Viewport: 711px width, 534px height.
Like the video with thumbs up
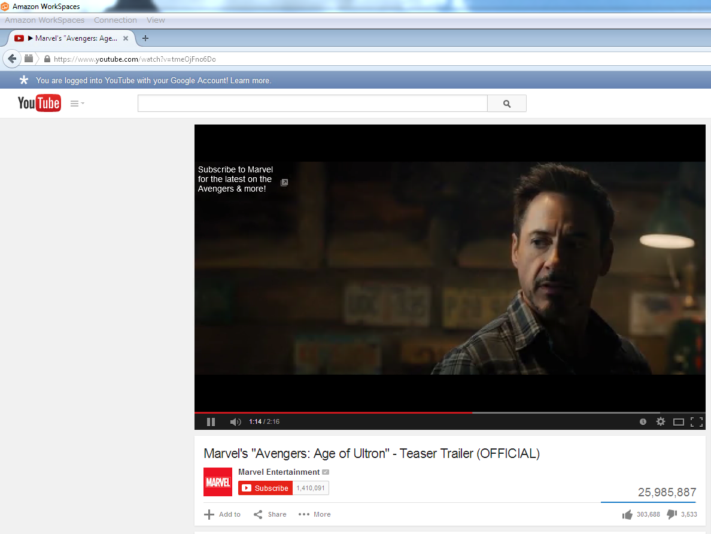[x=628, y=514]
